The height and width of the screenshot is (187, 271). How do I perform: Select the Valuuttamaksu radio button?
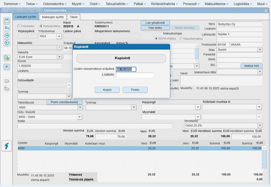(x=181, y=39)
